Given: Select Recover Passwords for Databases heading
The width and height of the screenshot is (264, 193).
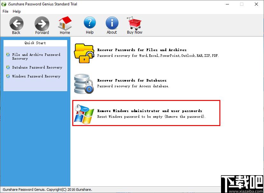Looking at the screenshot, I should tap(132, 80).
